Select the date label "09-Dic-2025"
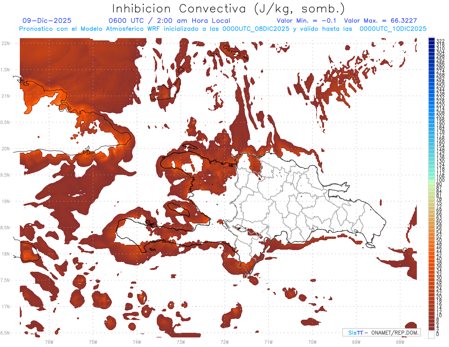Viewport: 449px width, 347px height. tap(47, 21)
